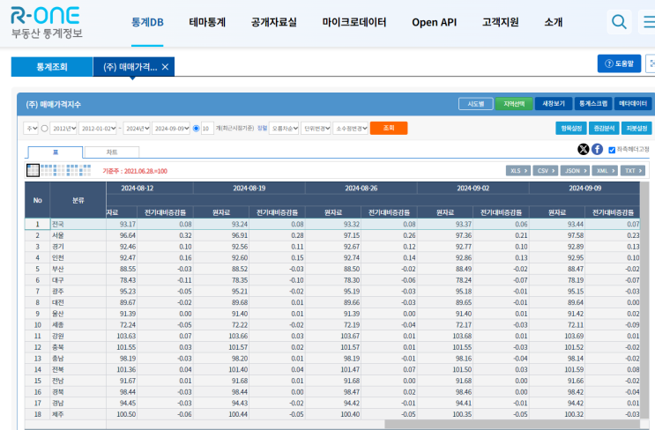Expand the 오름차순 sort order dropdown
The width and height of the screenshot is (655, 430).
point(283,129)
